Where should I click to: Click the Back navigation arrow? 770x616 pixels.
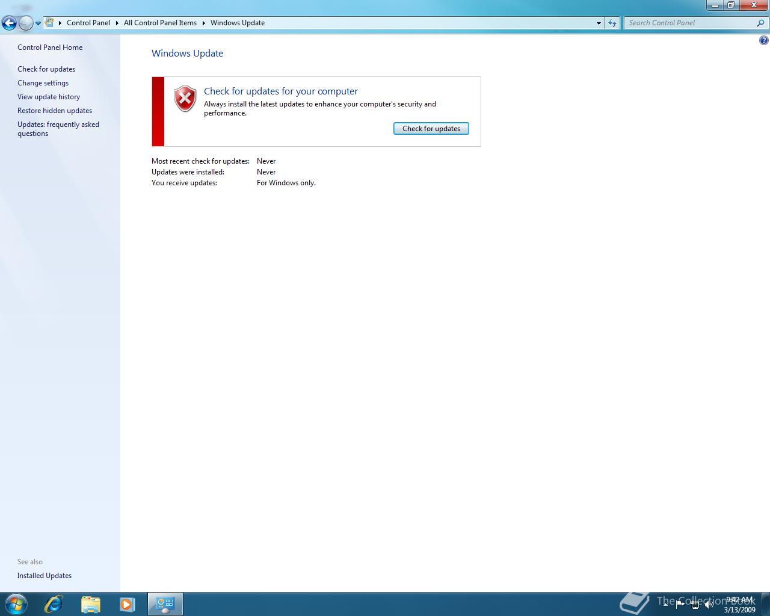click(9, 23)
